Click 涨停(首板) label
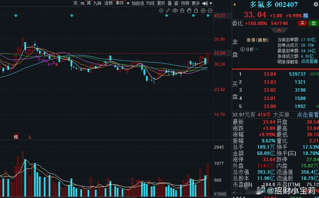The height and width of the screenshot is (198, 319). [x=257, y=40]
